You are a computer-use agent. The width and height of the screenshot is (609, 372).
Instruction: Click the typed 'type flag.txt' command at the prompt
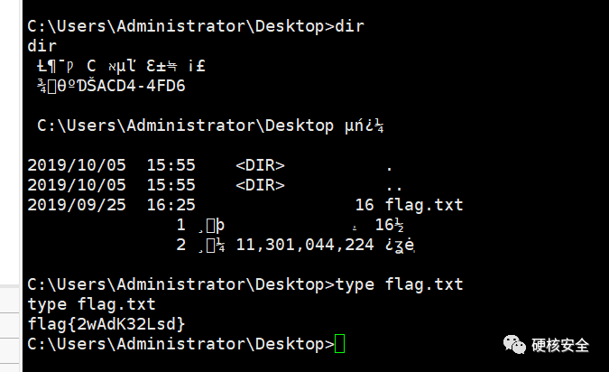click(400, 284)
